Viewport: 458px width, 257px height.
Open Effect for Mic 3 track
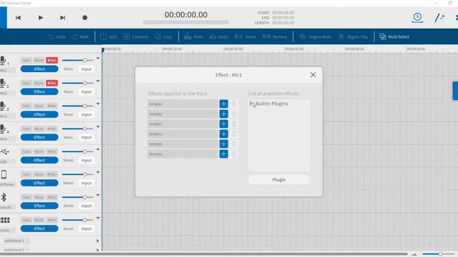39,114
